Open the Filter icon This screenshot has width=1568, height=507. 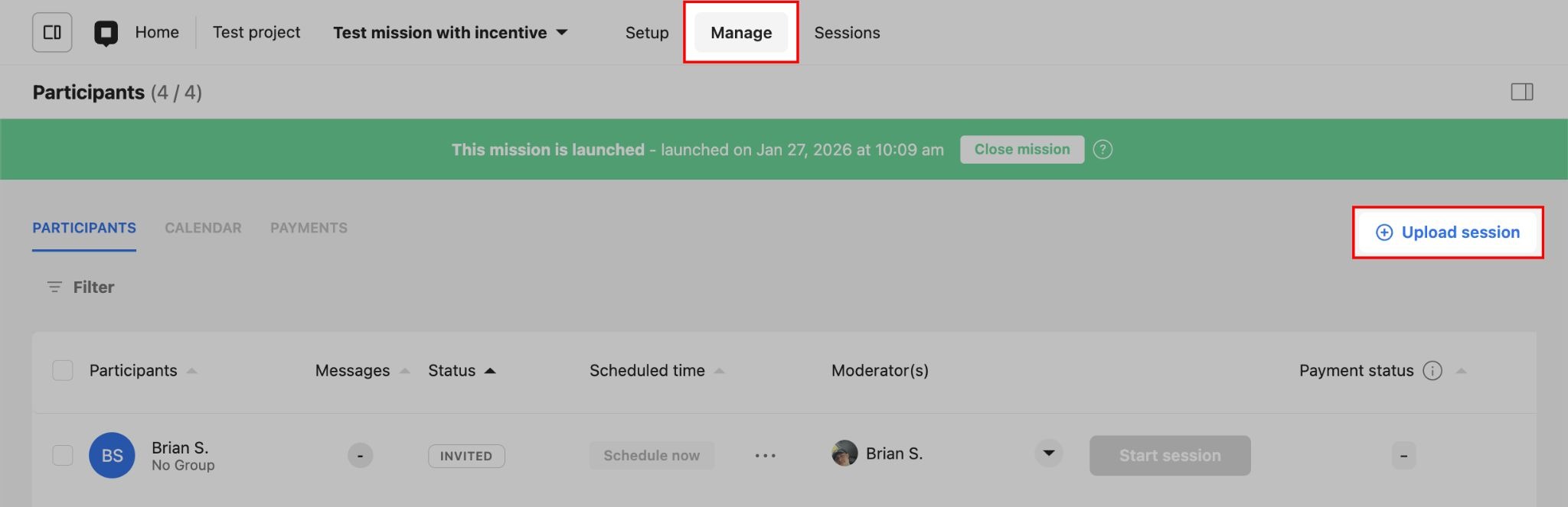pos(54,287)
